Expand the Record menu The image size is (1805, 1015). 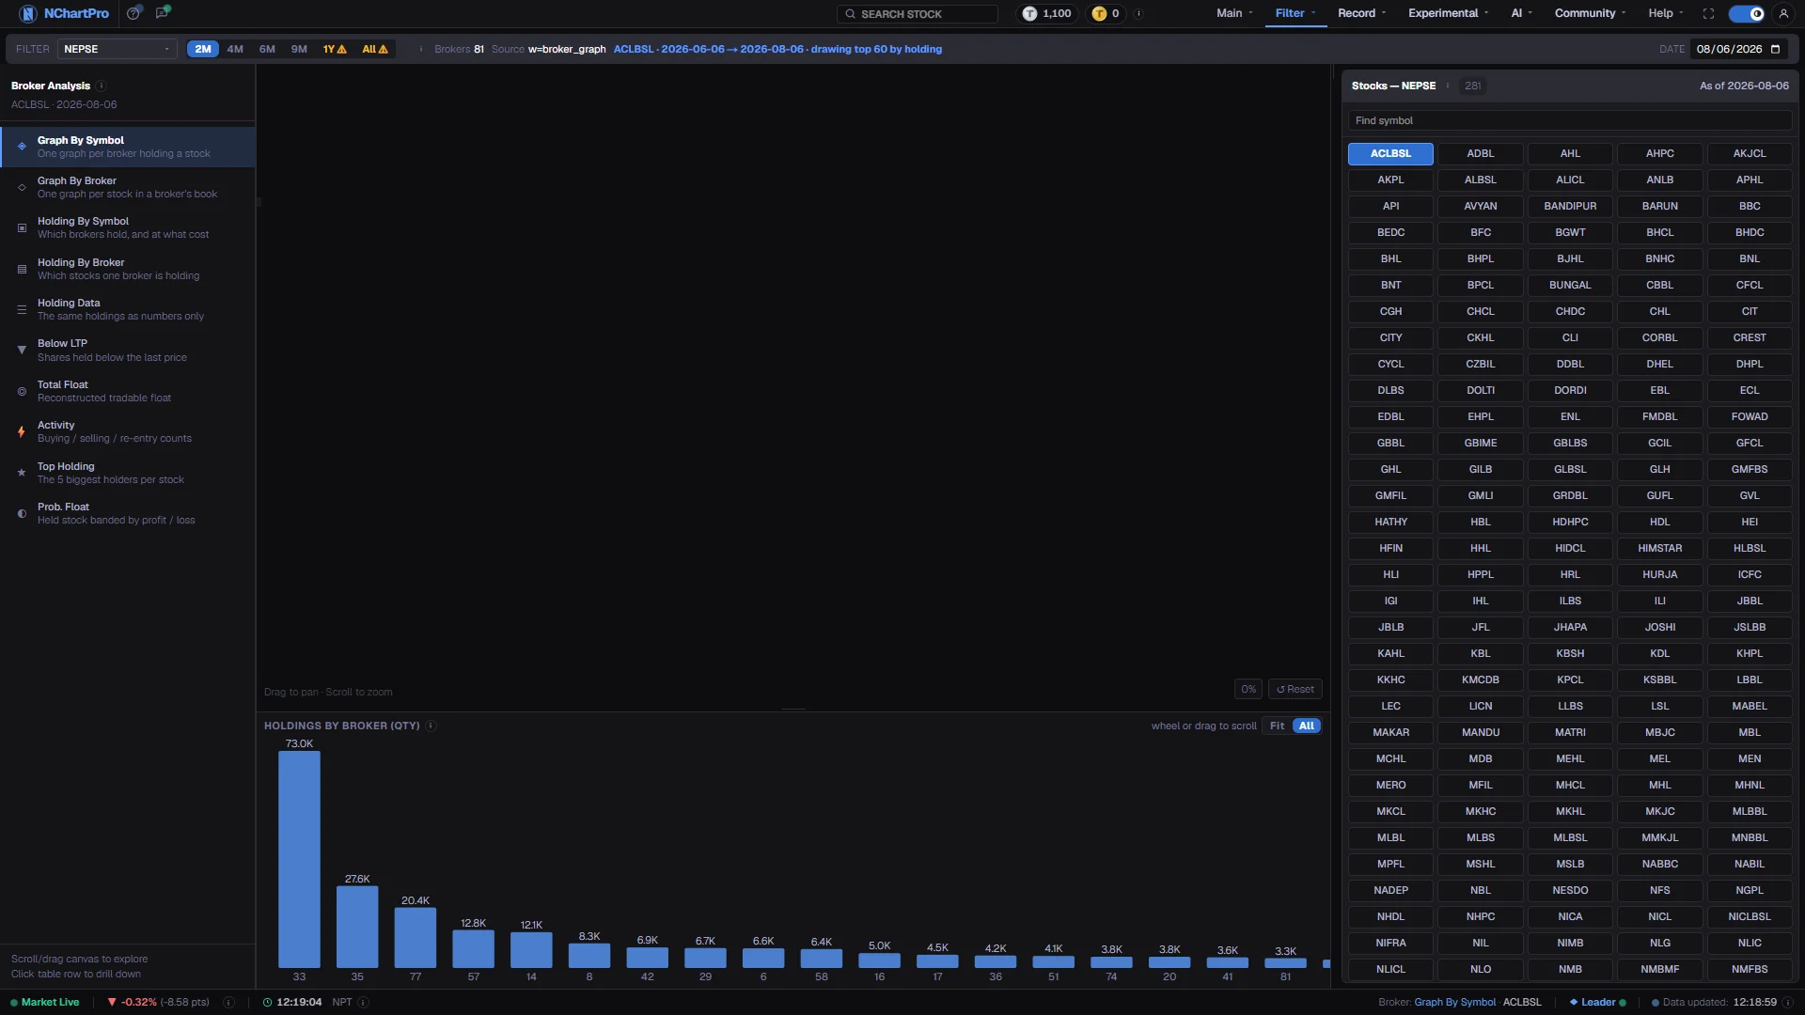(x=1361, y=13)
